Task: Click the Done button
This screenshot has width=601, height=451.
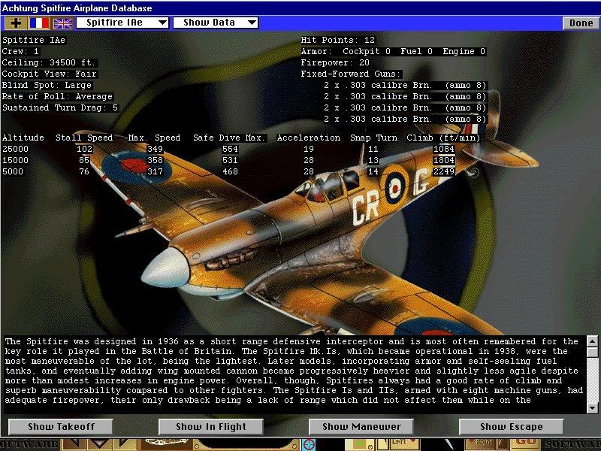Action: coord(581,23)
